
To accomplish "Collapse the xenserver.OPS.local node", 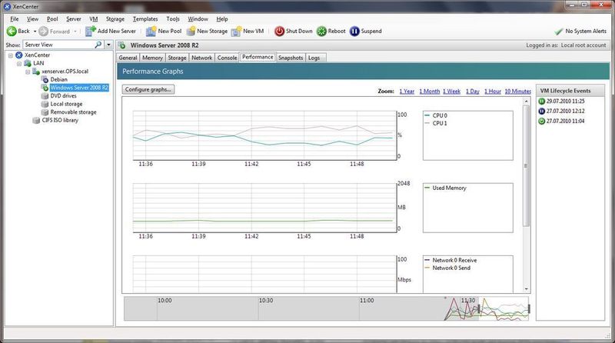I will (28, 72).
